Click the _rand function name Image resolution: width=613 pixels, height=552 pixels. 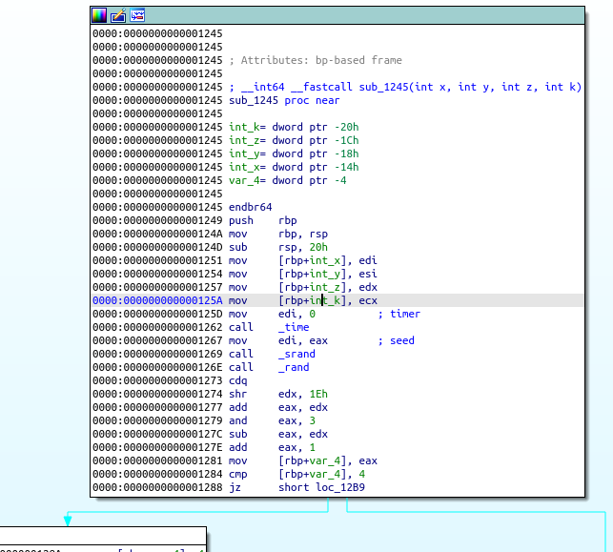[x=294, y=367]
